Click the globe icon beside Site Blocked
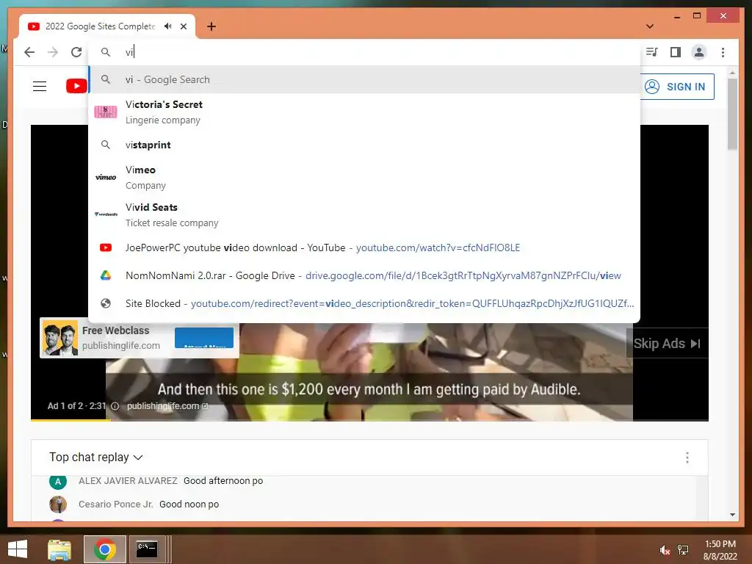 (x=106, y=303)
